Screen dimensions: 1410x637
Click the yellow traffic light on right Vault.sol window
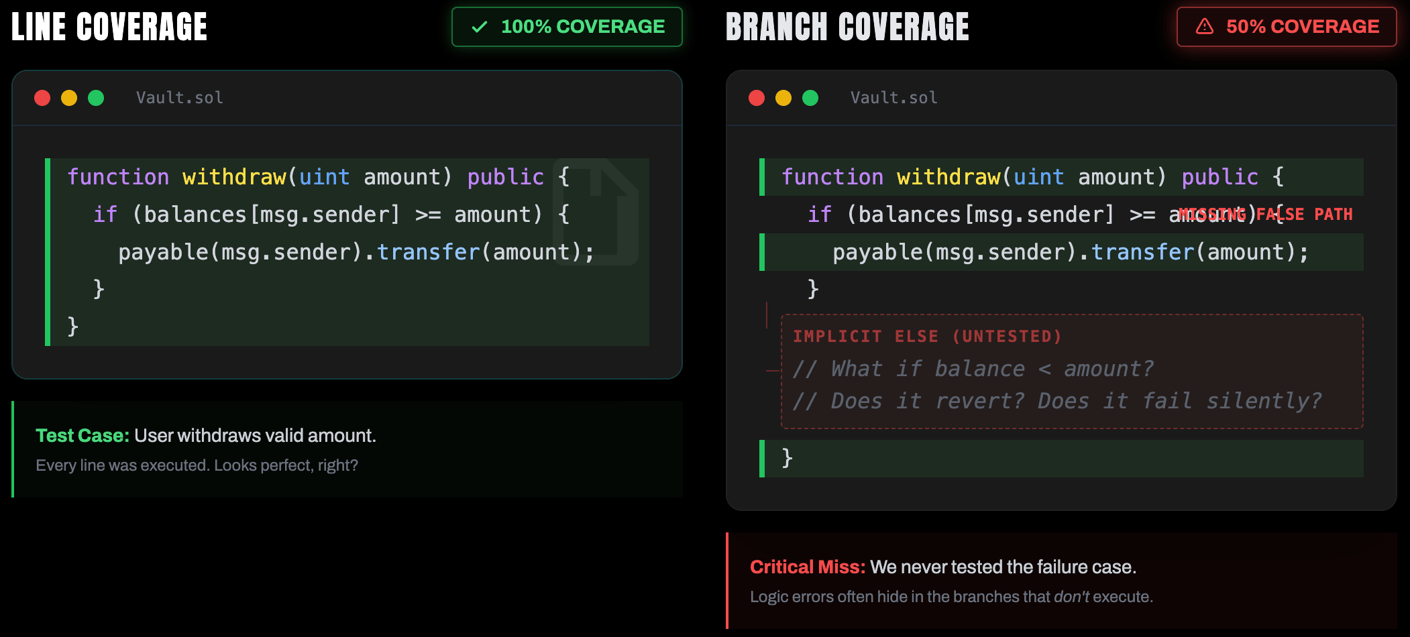(783, 98)
